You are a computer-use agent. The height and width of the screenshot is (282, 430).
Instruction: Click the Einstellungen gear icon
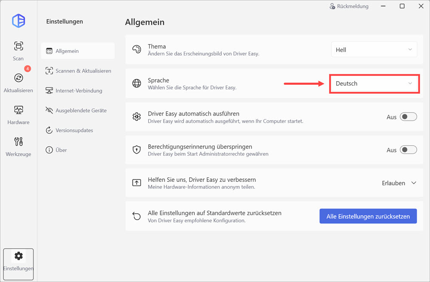18,256
